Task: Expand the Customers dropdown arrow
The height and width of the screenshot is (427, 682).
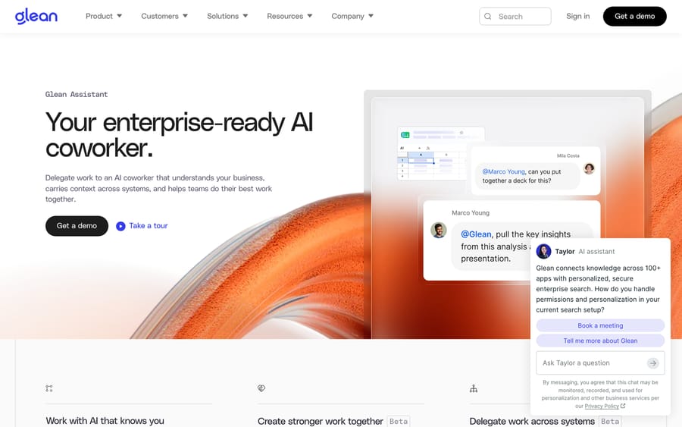Action: 186,16
